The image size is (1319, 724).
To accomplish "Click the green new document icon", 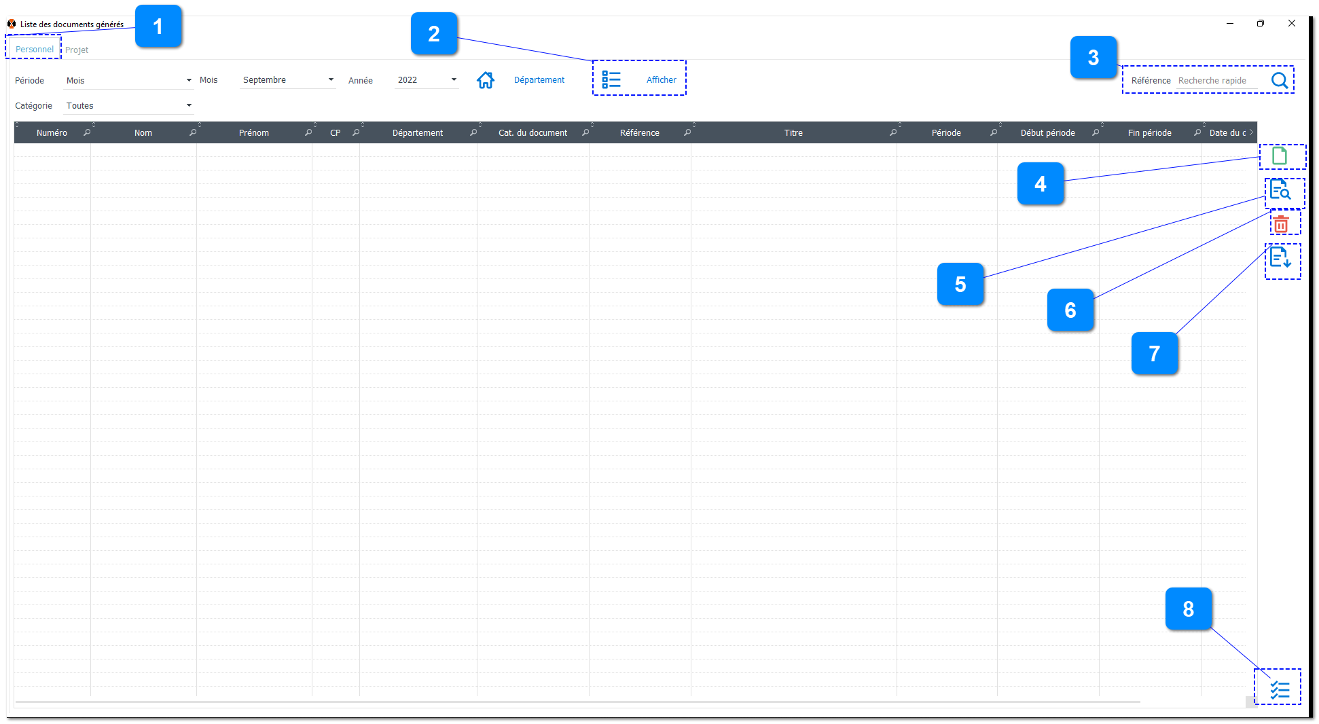I will (1279, 156).
